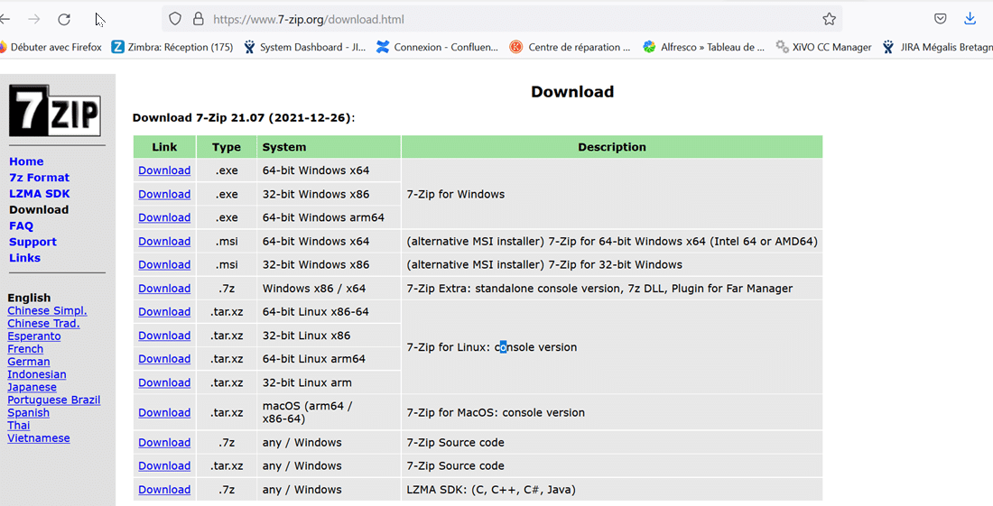Image resolution: width=993 pixels, height=506 pixels.
Task: Download .7z for Windows x86 / x64
Action: click(x=164, y=289)
